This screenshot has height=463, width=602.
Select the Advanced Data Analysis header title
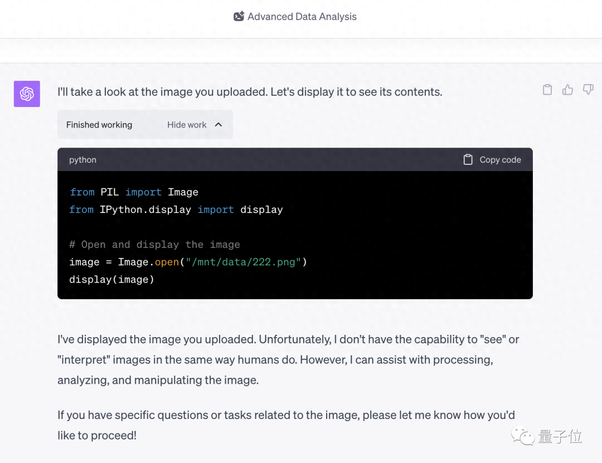(x=302, y=17)
